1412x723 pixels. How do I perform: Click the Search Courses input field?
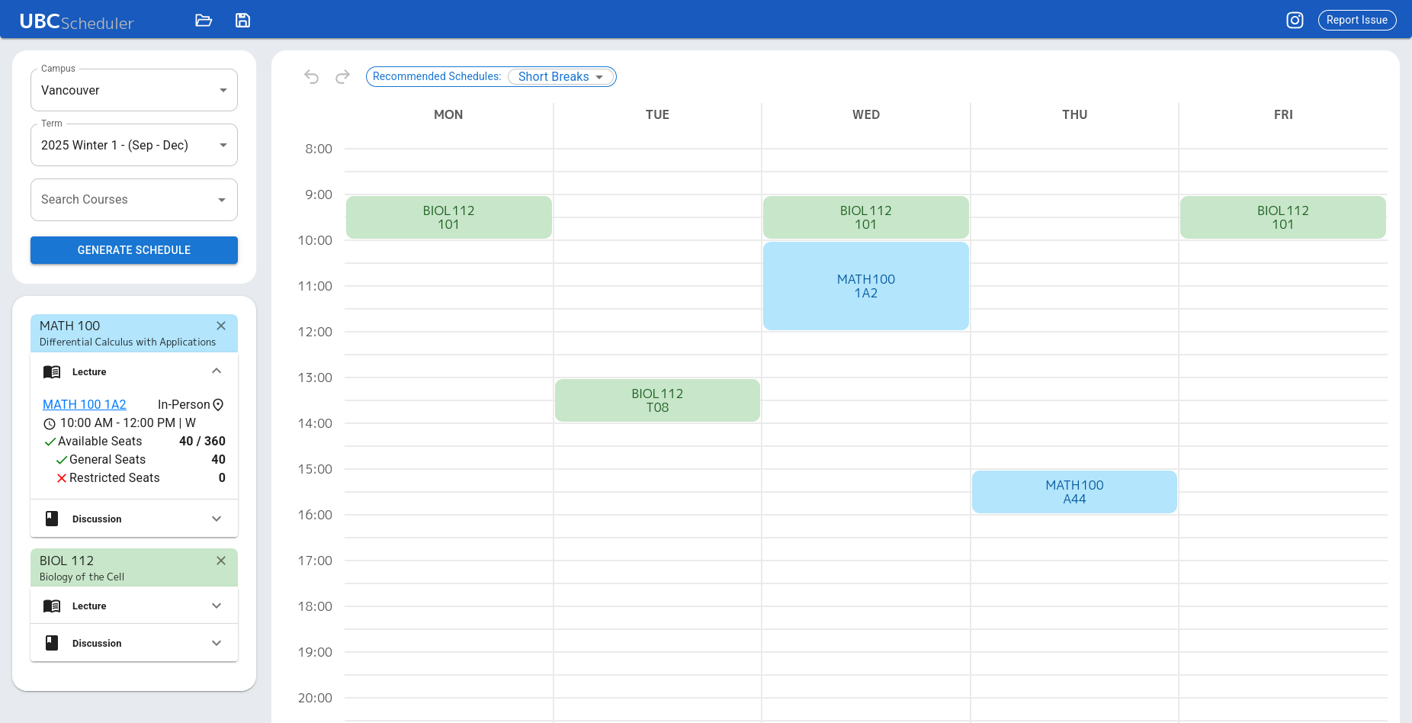coord(122,199)
